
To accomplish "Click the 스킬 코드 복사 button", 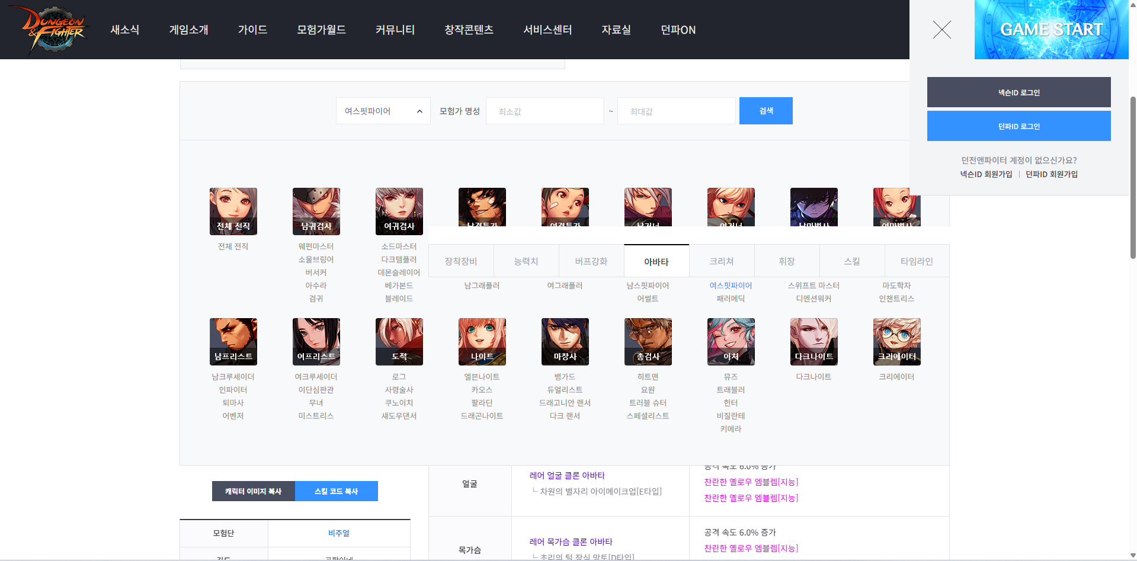I will 336,491.
